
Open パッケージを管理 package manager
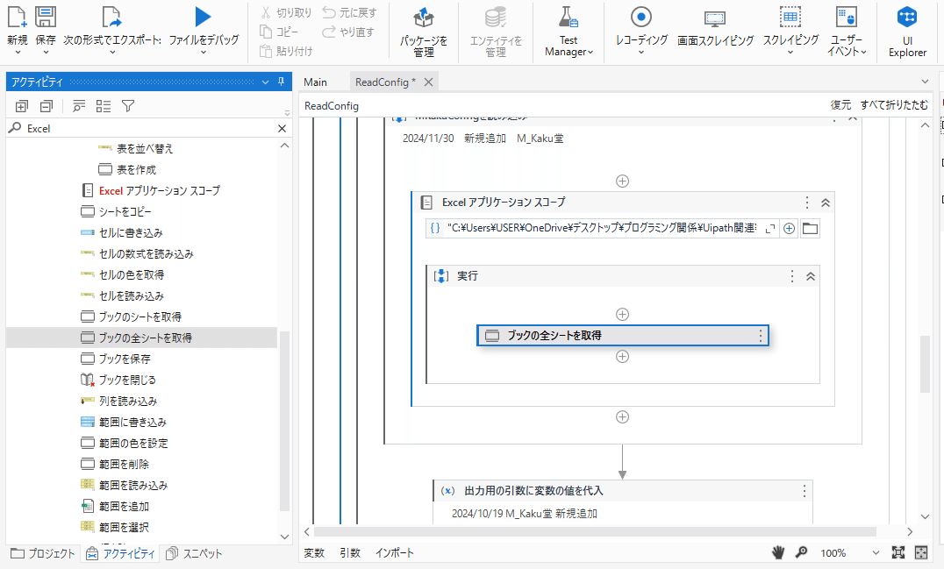click(x=423, y=30)
